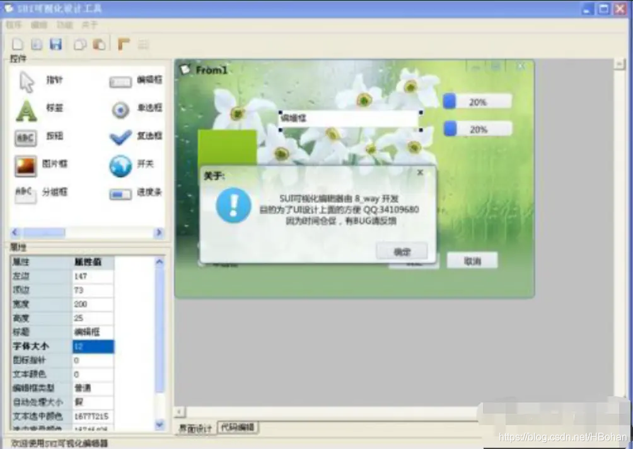Screen dimensions: 633x449
Task: Open the first menu 程序
Action: coord(14,25)
